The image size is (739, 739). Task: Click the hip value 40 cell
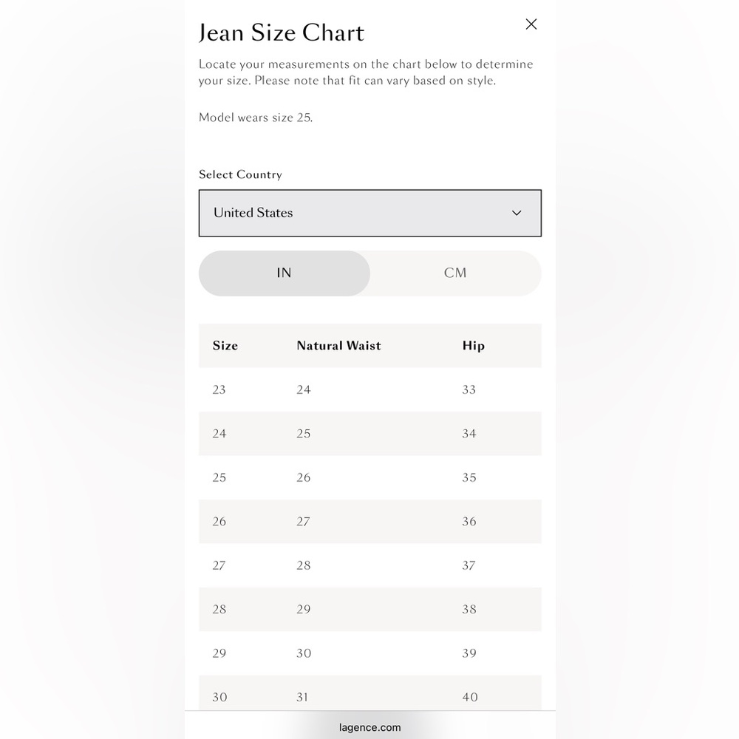(470, 697)
